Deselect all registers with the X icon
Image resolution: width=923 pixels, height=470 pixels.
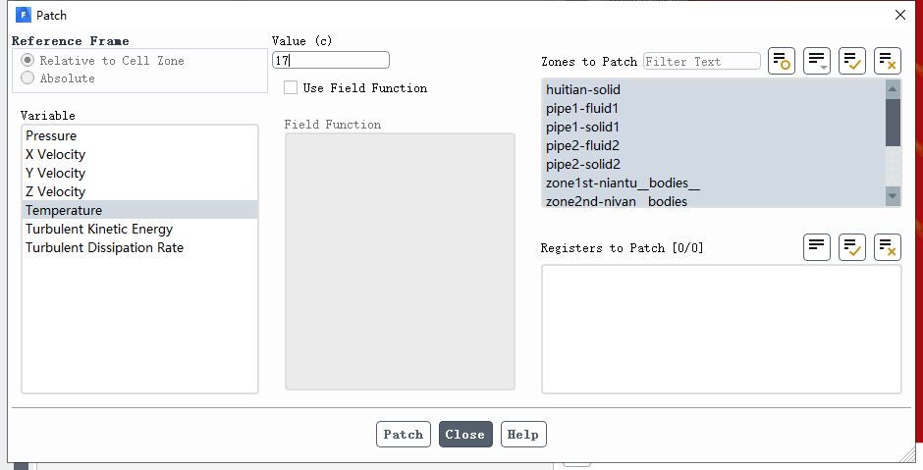888,247
